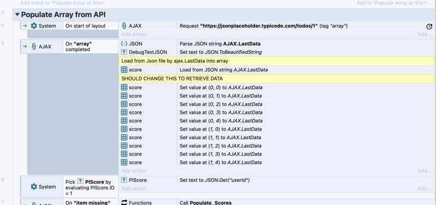This screenshot has height=205, width=436.
Task: Click the reload icon at right of AJAX Request
Action: tap(429, 26)
